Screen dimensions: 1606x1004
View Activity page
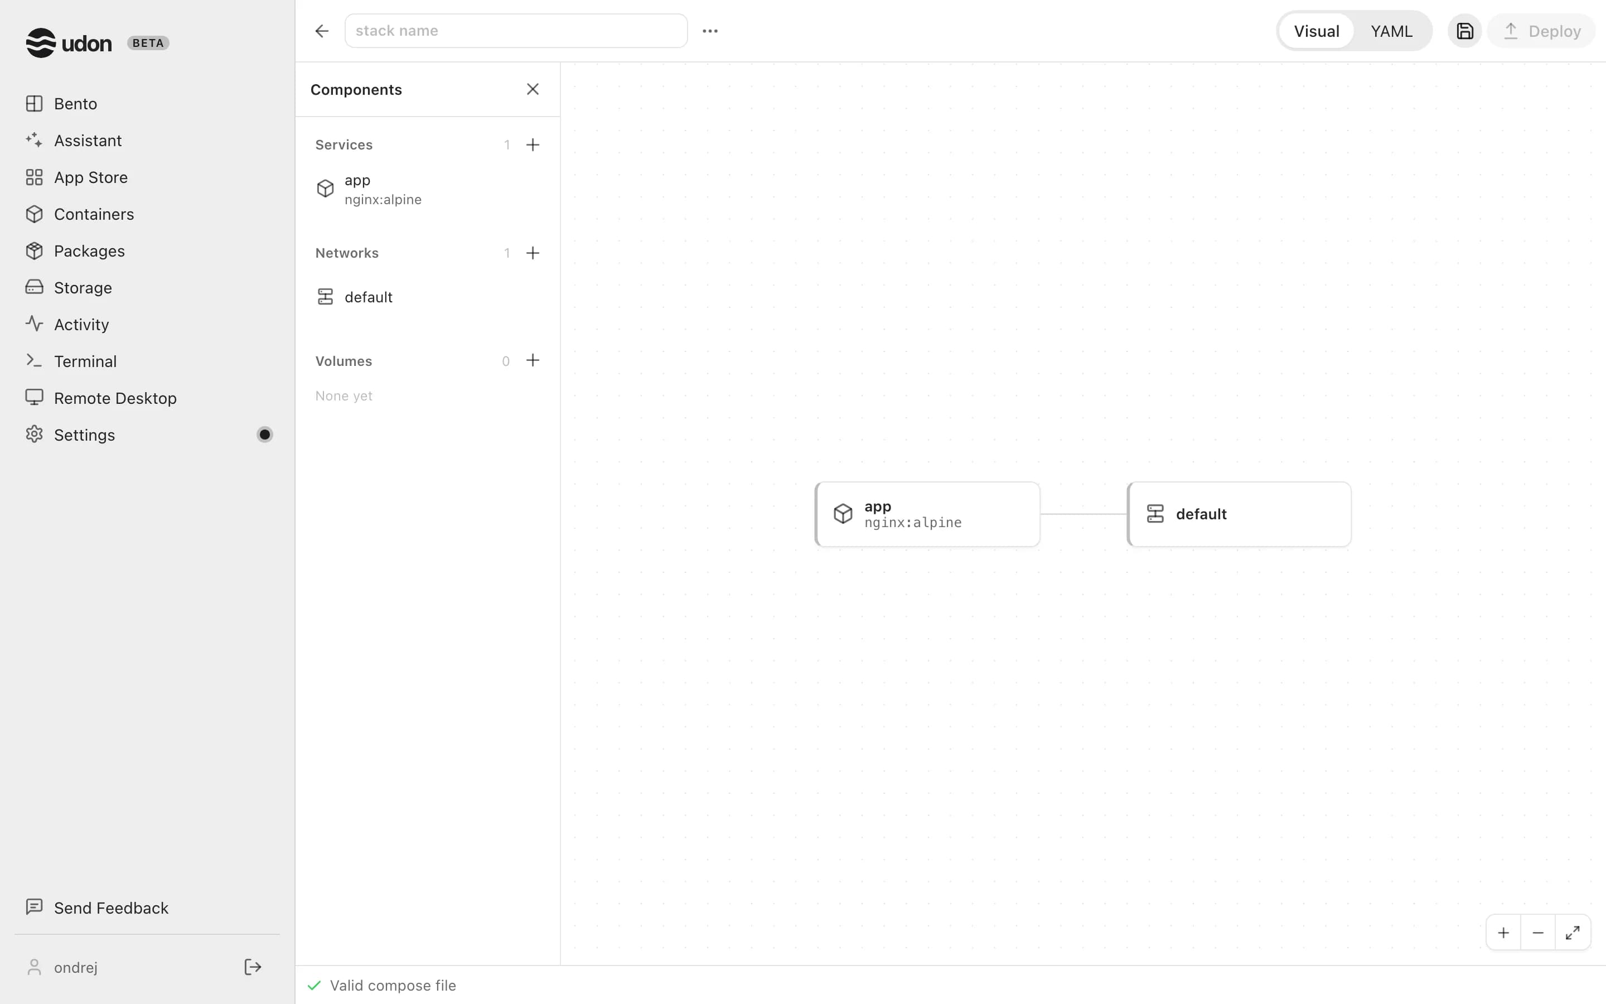(147, 325)
